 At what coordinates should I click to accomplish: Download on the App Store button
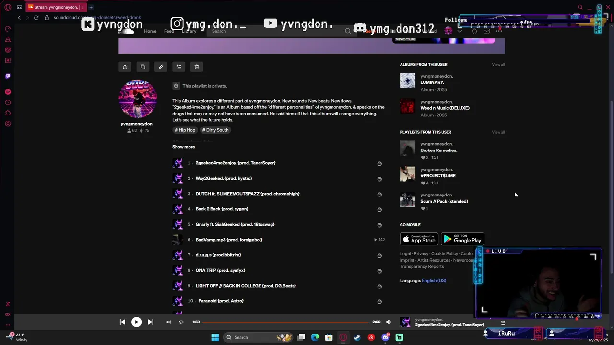click(419, 239)
